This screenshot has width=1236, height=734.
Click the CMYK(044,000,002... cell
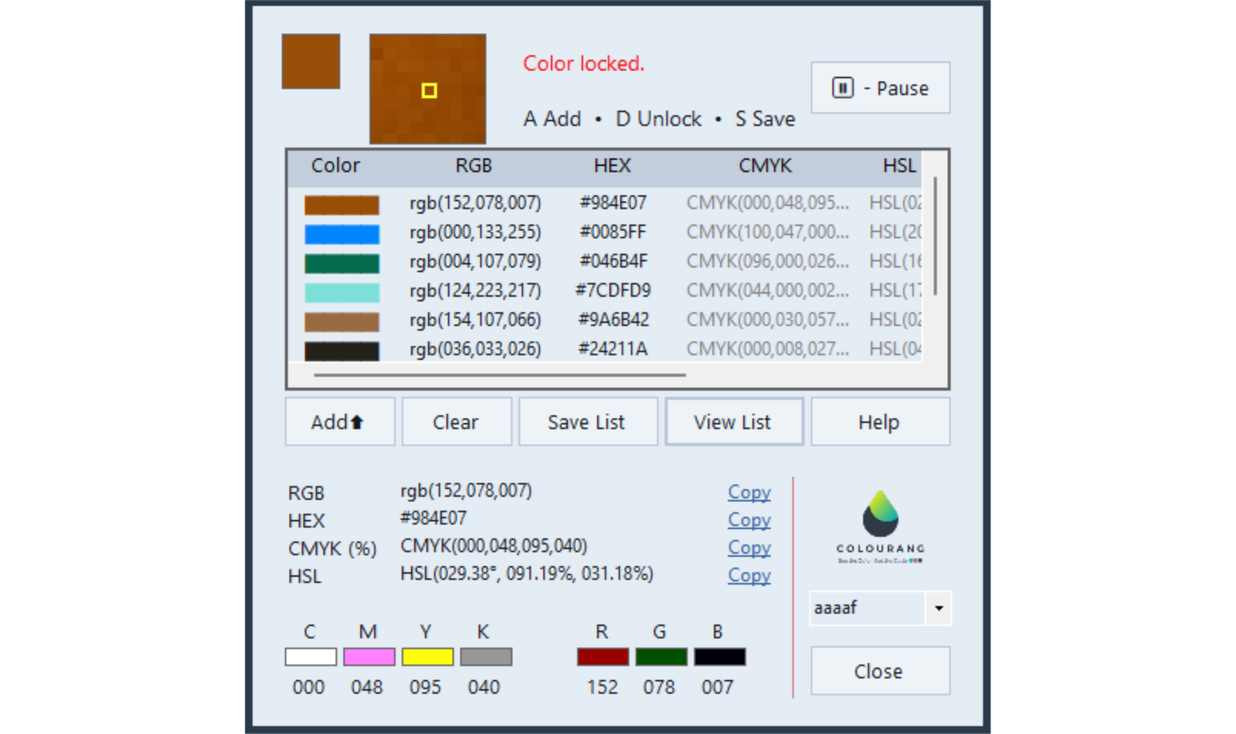click(x=768, y=291)
